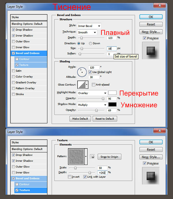173x199 pixels.
Task: Enable Gradient Overlay checkbox
Action: (13, 82)
